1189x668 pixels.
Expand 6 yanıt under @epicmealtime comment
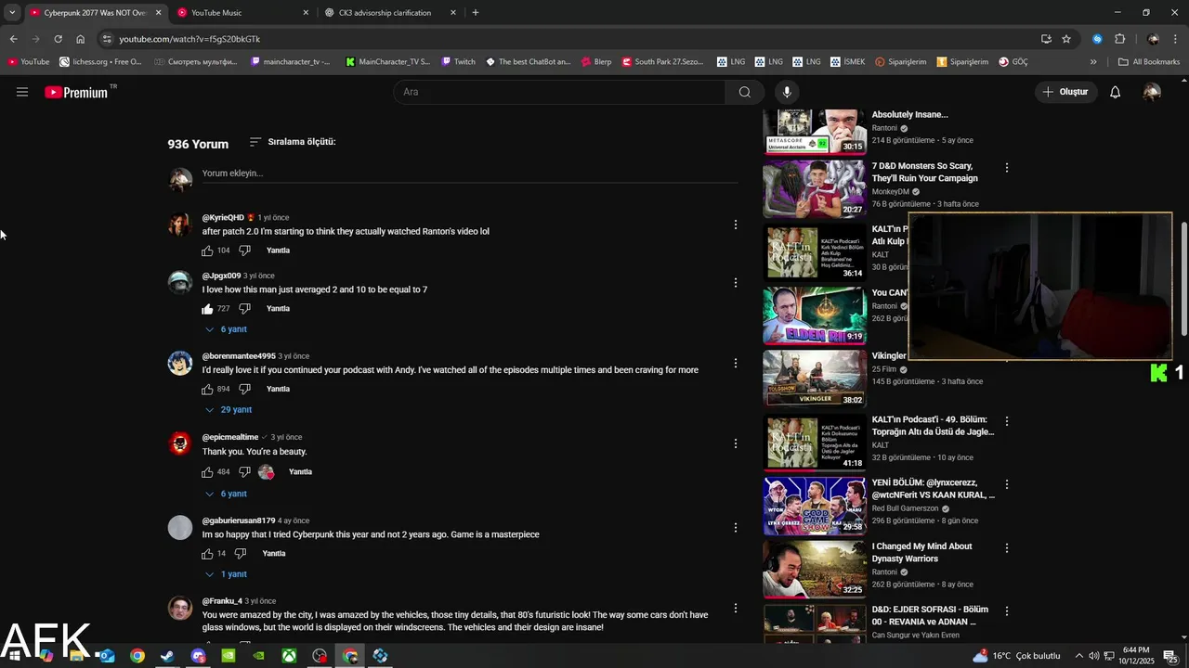226,494
